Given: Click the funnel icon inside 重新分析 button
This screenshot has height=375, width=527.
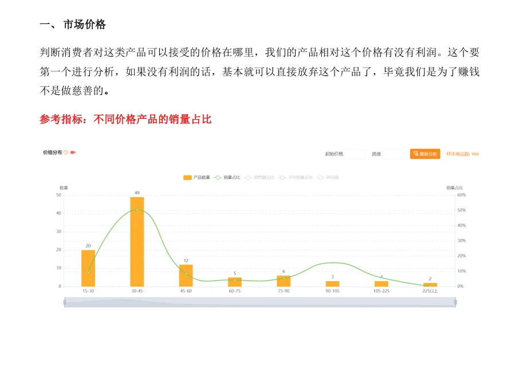Looking at the screenshot, I should coord(415,154).
